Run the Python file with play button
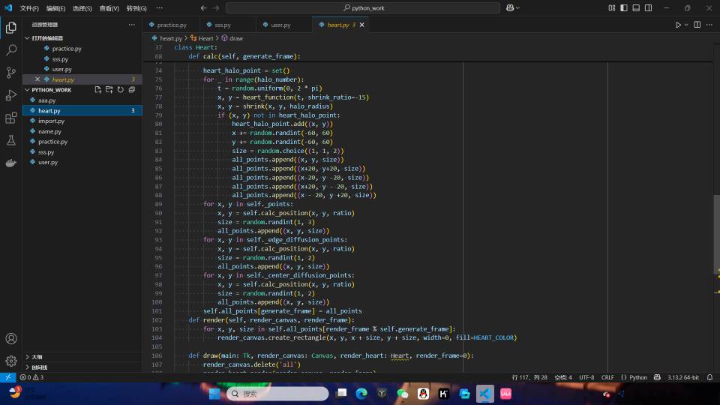720x405 pixels. click(x=678, y=25)
